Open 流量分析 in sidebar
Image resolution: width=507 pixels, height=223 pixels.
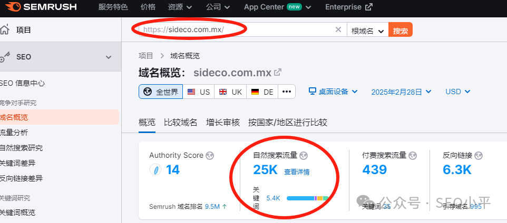14,133
